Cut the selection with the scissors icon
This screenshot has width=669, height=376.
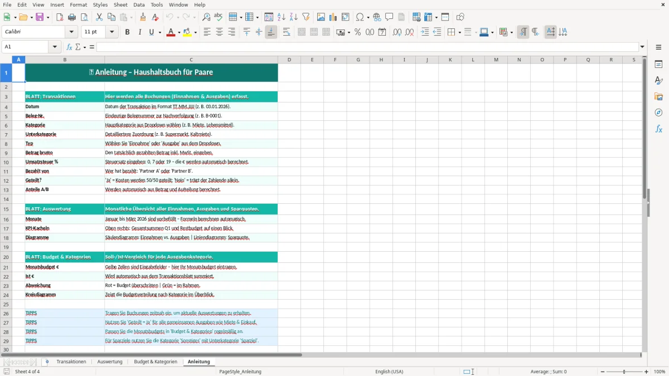click(99, 17)
